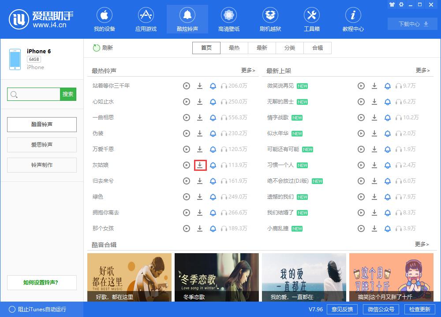Viewport: 441px width, 317px height.
Task: Expand 更多 for 最热铃声 list
Action: (247, 70)
